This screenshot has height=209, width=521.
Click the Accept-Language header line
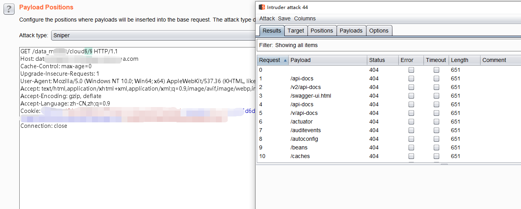65,104
